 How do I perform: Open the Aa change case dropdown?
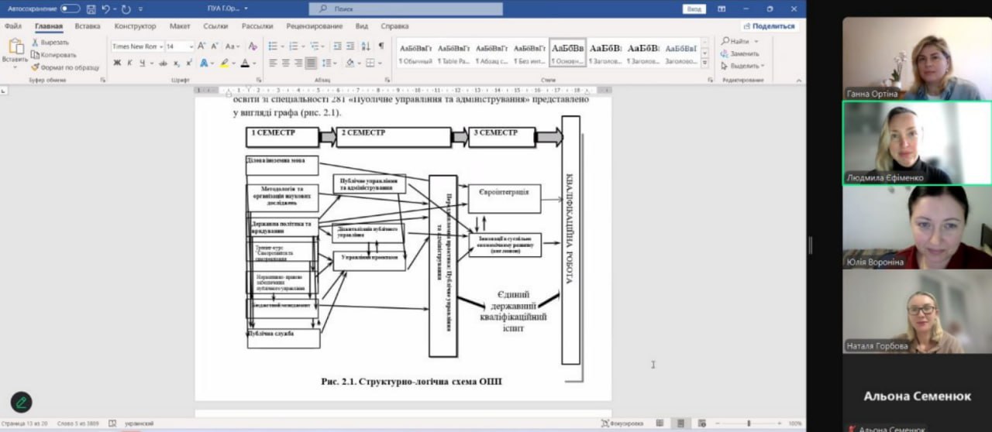(x=232, y=46)
